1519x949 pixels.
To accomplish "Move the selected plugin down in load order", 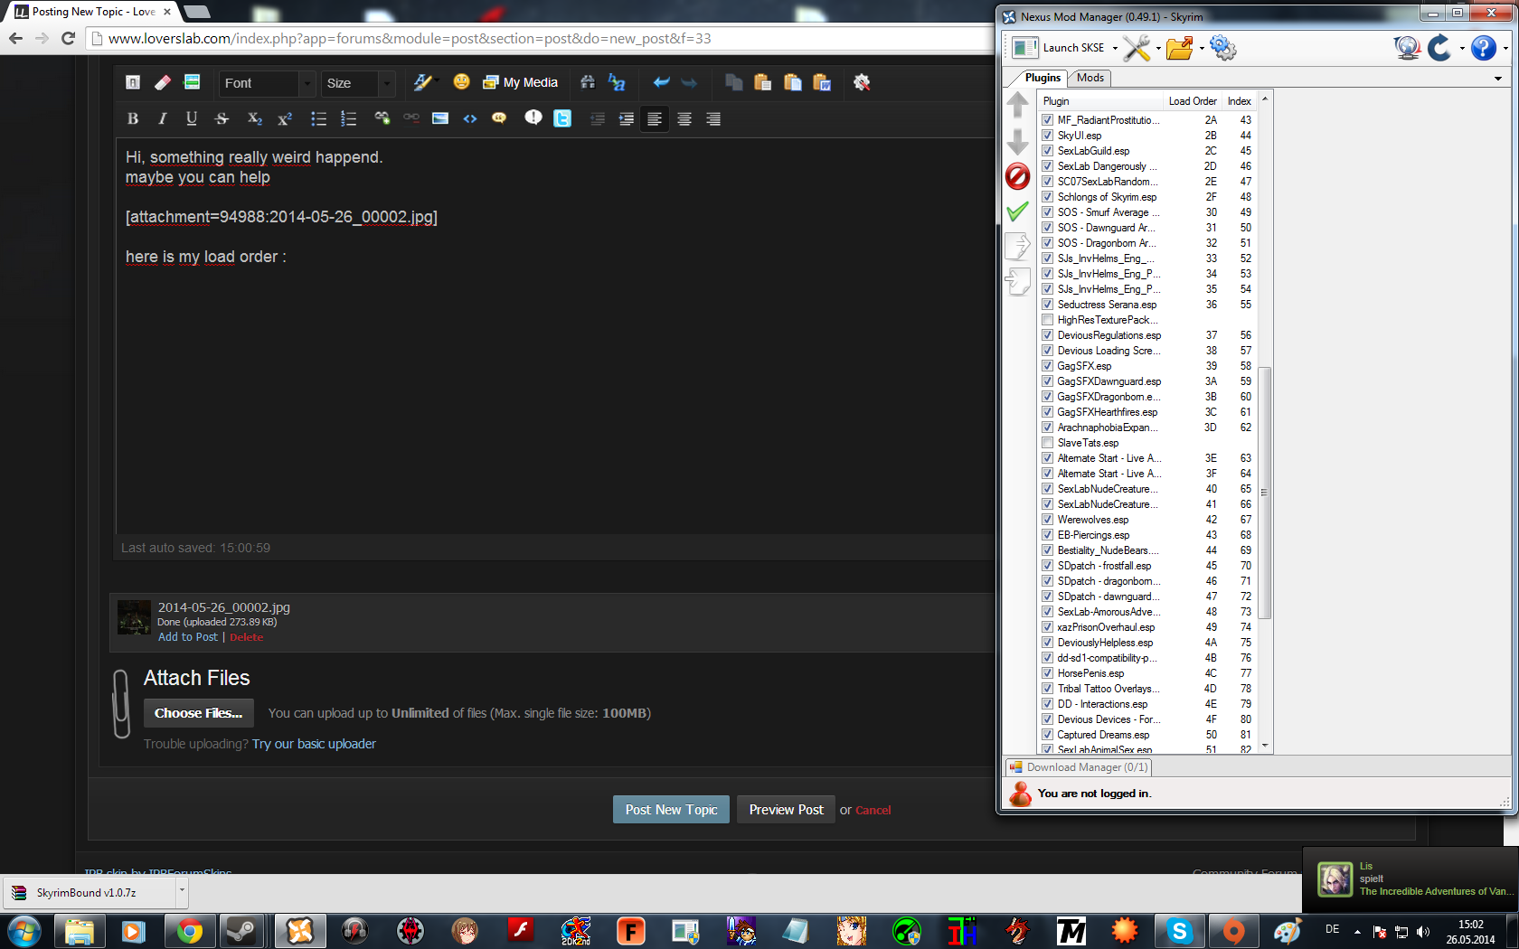I will 1017,141.
